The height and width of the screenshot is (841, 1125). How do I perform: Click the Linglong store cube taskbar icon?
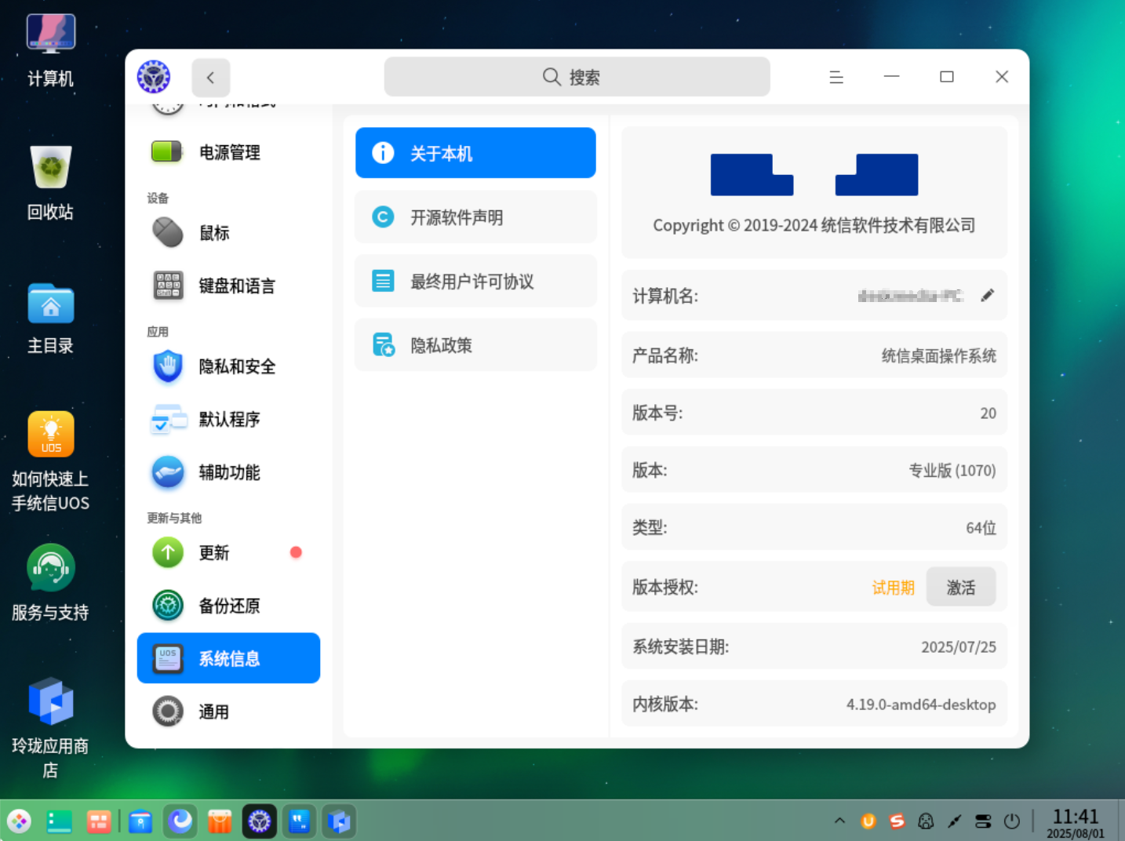(x=339, y=821)
